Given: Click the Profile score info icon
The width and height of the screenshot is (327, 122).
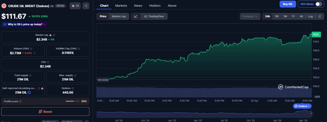Looking at the screenshot, I should point(20,101).
